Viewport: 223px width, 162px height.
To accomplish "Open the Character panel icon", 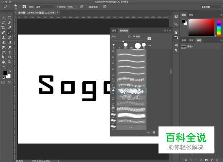I will click(176, 45).
